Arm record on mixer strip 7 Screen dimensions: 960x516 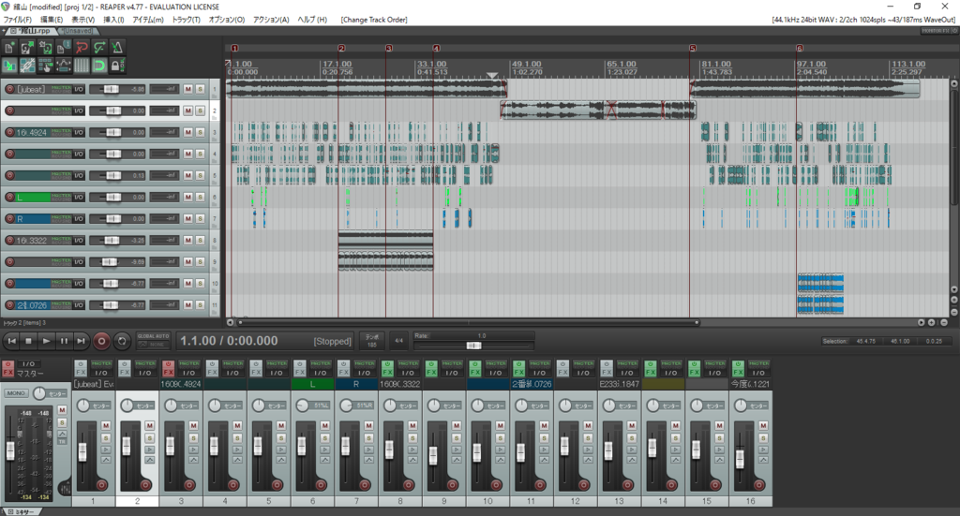pos(365,485)
